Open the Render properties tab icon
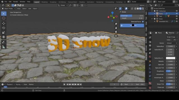This screenshot has height=100, width=179. 150,42
